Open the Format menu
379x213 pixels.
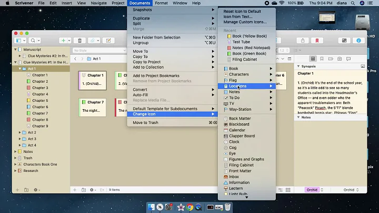click(x=161, y=3)
